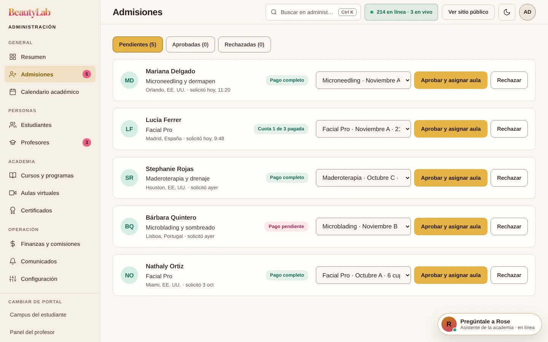
Task: Open classroom dropdown for Lucía Ferrer
Action: click(x=363, y=129)
